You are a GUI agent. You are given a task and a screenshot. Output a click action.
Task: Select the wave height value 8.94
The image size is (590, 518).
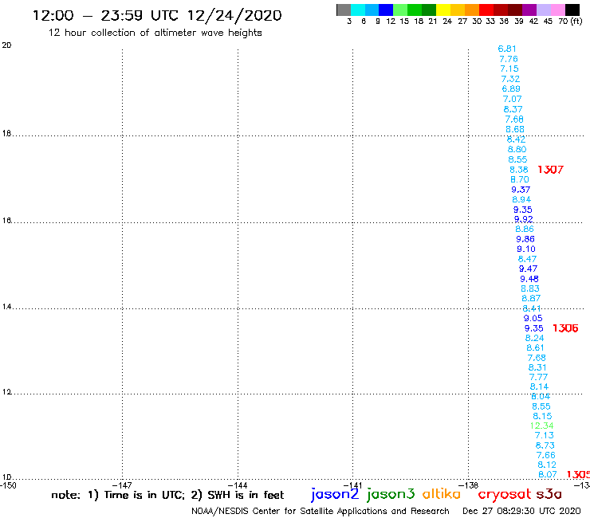(521, 200)
